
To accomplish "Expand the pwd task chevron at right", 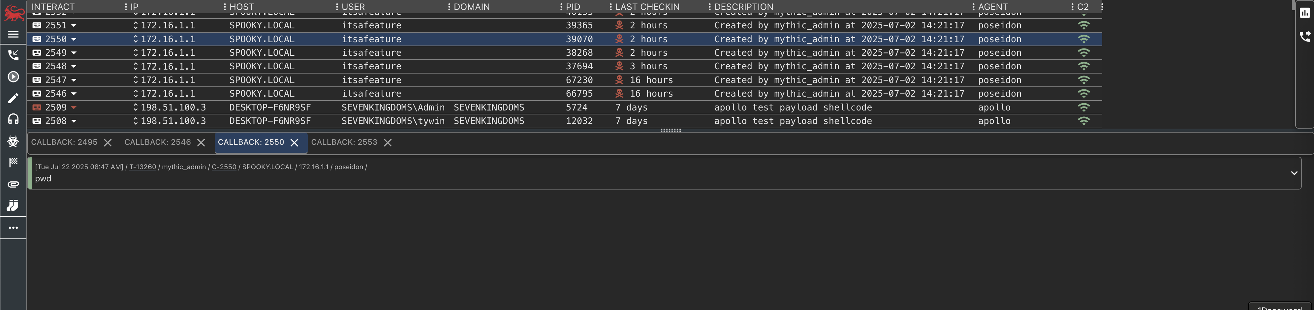I will (1294, 173).
